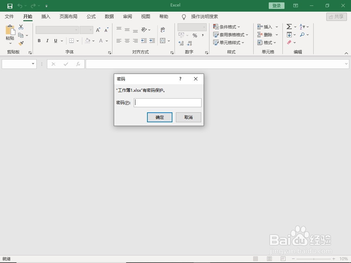Click the Merge and Center icon

coord(163,41)
